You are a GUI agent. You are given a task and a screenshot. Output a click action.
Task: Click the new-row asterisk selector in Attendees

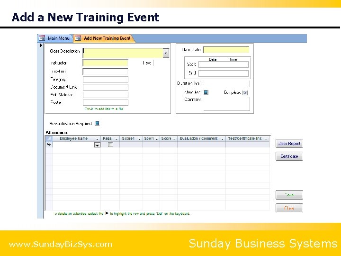click(x=49, y=145)
